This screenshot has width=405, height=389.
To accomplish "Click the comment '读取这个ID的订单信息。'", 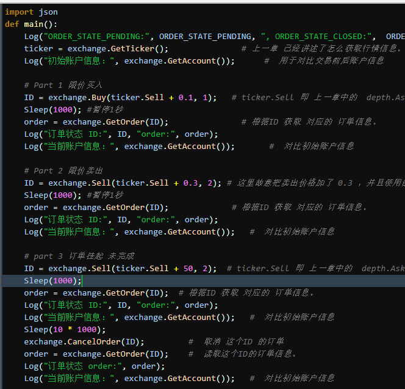I will click(250, 354).
